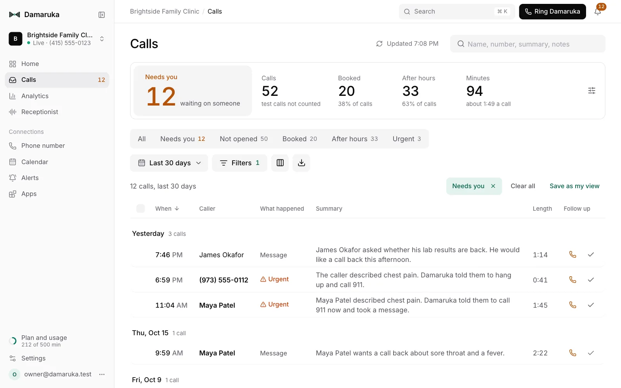Click the After hours 33 stat

point(419,91)
